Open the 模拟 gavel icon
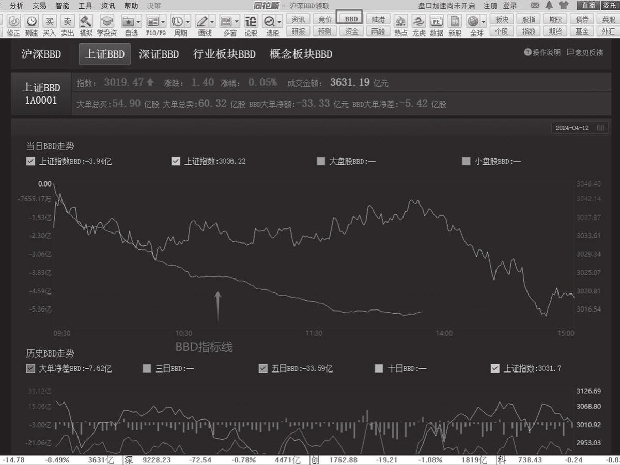 point(86,21)
